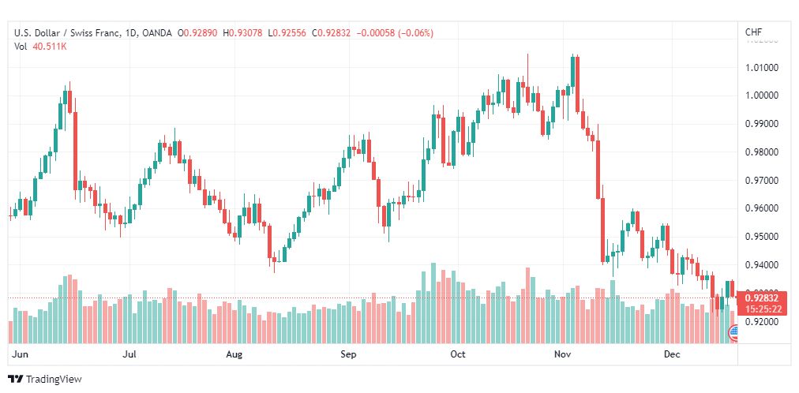The width and height of the screenshot is (799, 393).
Task: Select the Jun marker on time axis
Action: 18,354
